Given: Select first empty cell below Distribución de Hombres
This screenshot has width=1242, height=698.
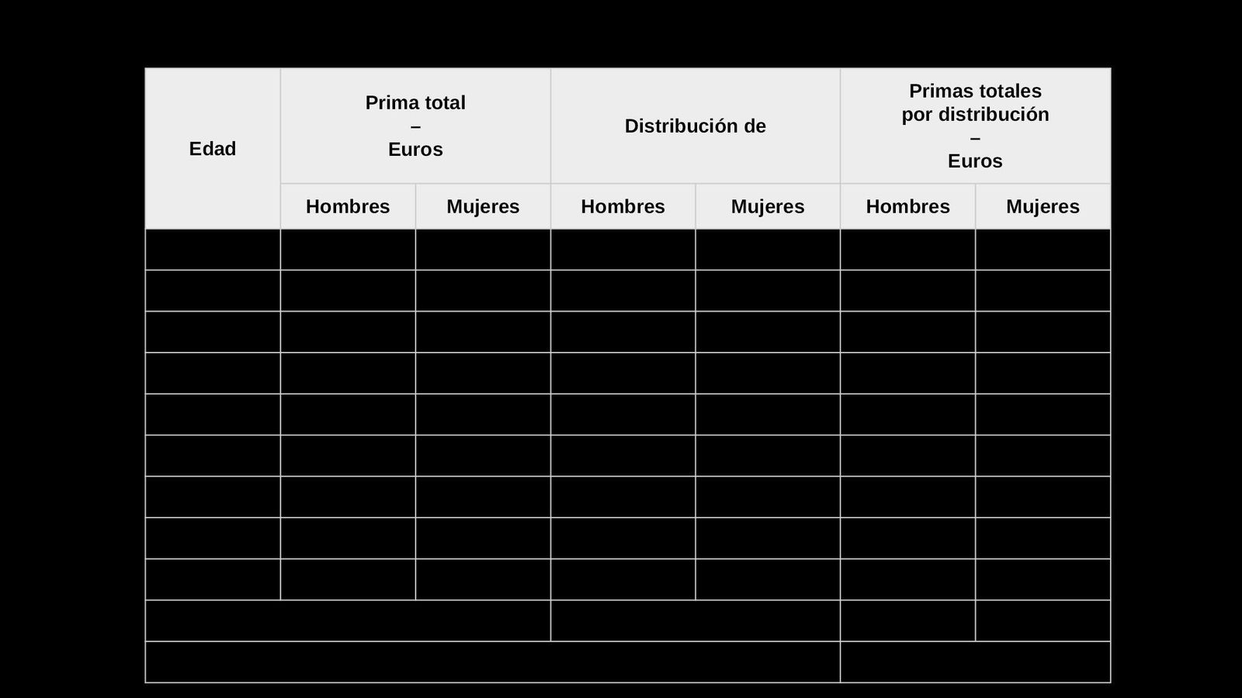Looking at the screenshot, I should coord(623,250).
